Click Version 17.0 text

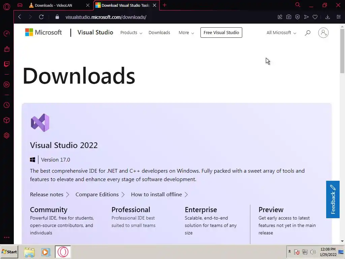56,160
